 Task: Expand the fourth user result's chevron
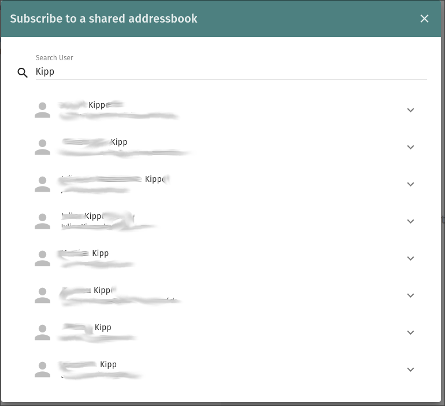[x=411, y=221]
